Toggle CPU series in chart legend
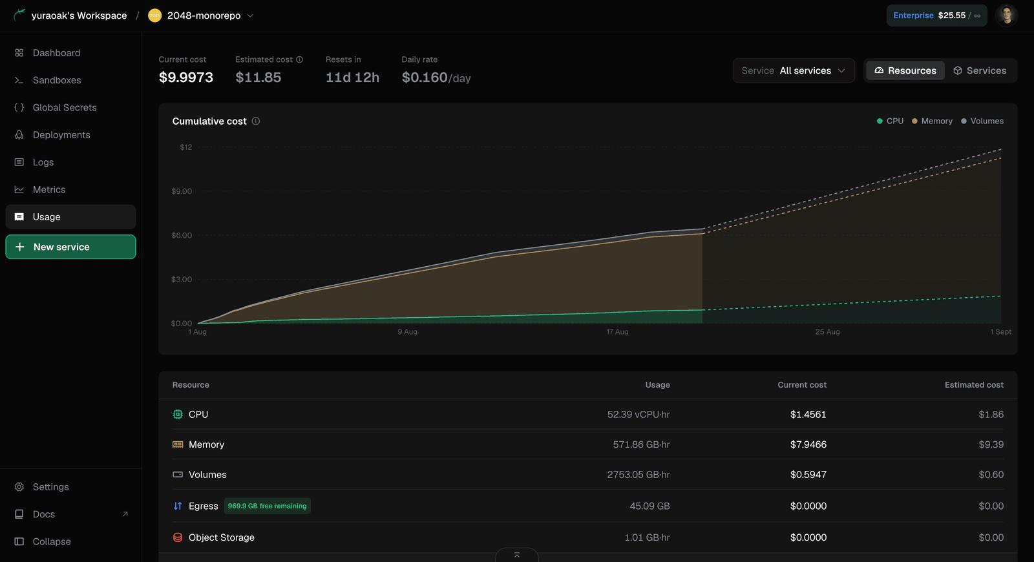This screenshot has height=562, width=1034. tap(890, 121)
